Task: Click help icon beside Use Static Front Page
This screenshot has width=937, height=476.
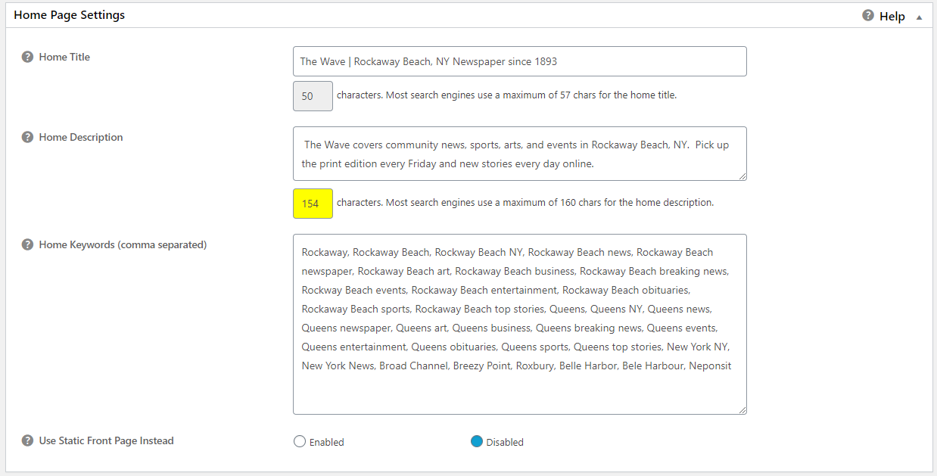Action: coord(27,440)
